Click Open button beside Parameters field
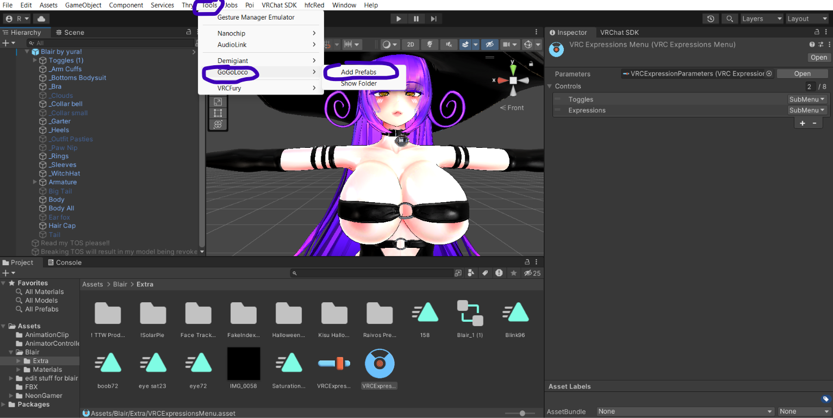The image size is (833, 418). (802, 74)
